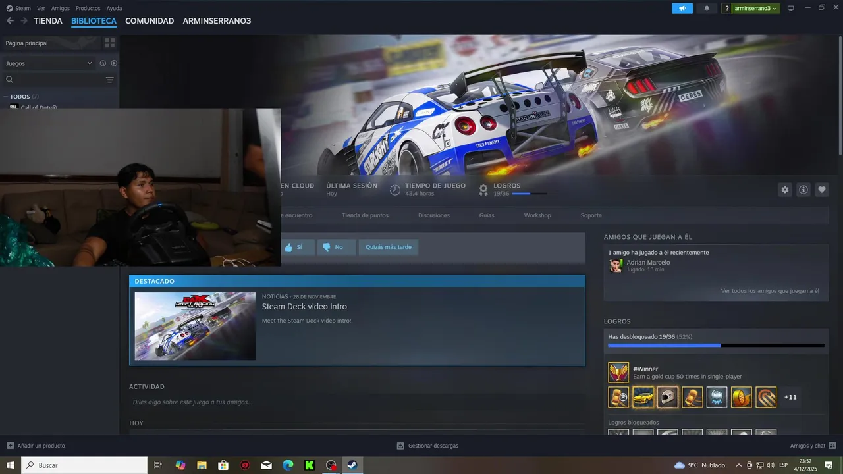Image resolution: width=843 pixels, height=474 pixels.
Task: Add game to favorites heart icon
Action: 822,190
